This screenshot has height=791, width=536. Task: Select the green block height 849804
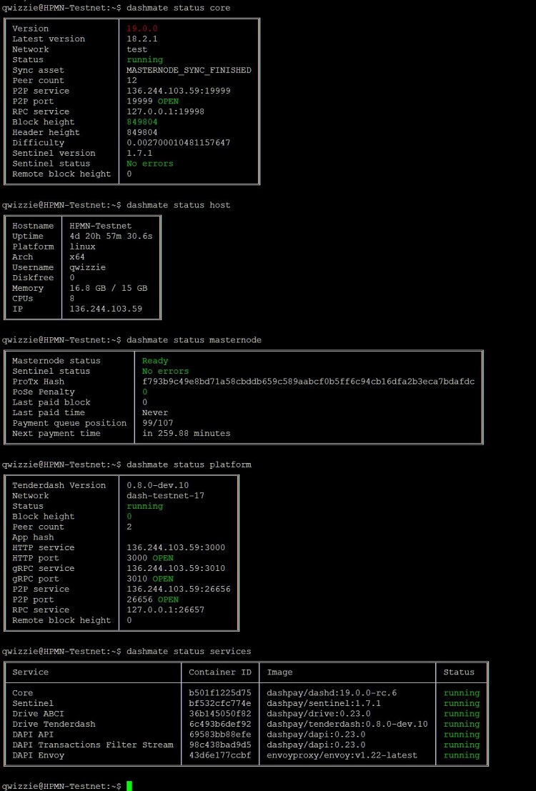(x=142, y=122)
